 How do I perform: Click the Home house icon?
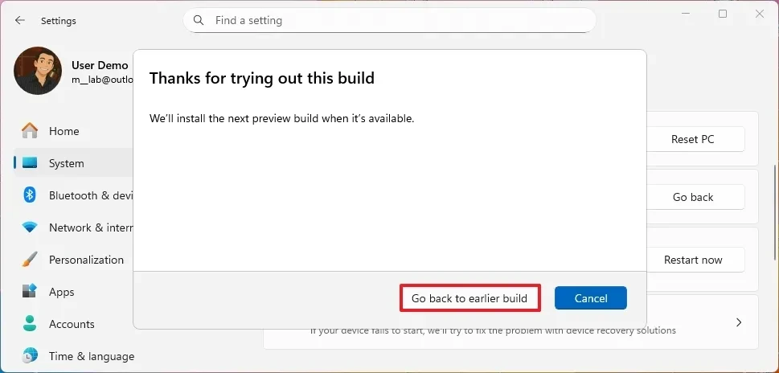30,131
